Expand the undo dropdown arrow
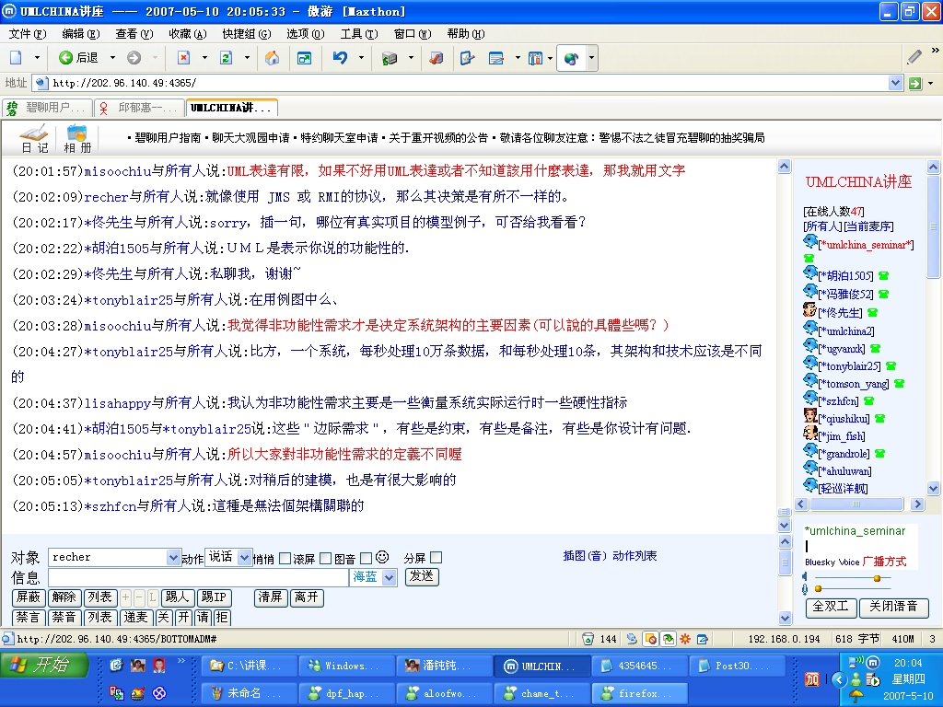Viewport: 943px width, 707px height. pos(361,58)
